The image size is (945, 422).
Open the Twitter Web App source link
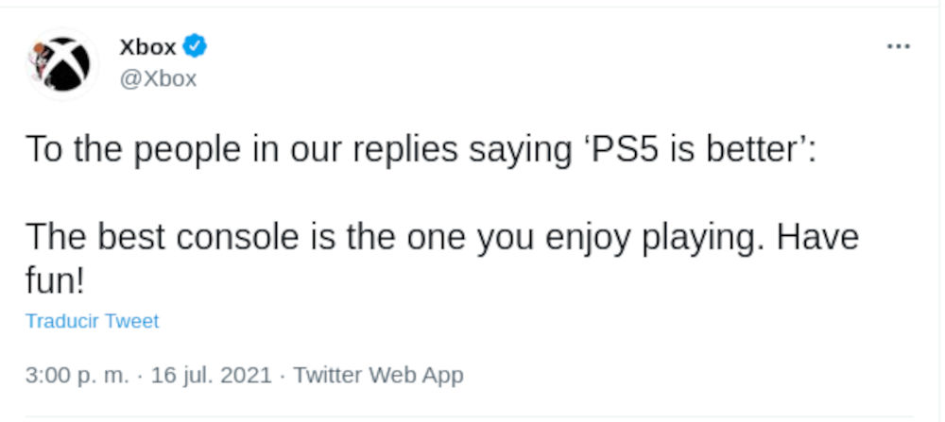pos(378,375)
